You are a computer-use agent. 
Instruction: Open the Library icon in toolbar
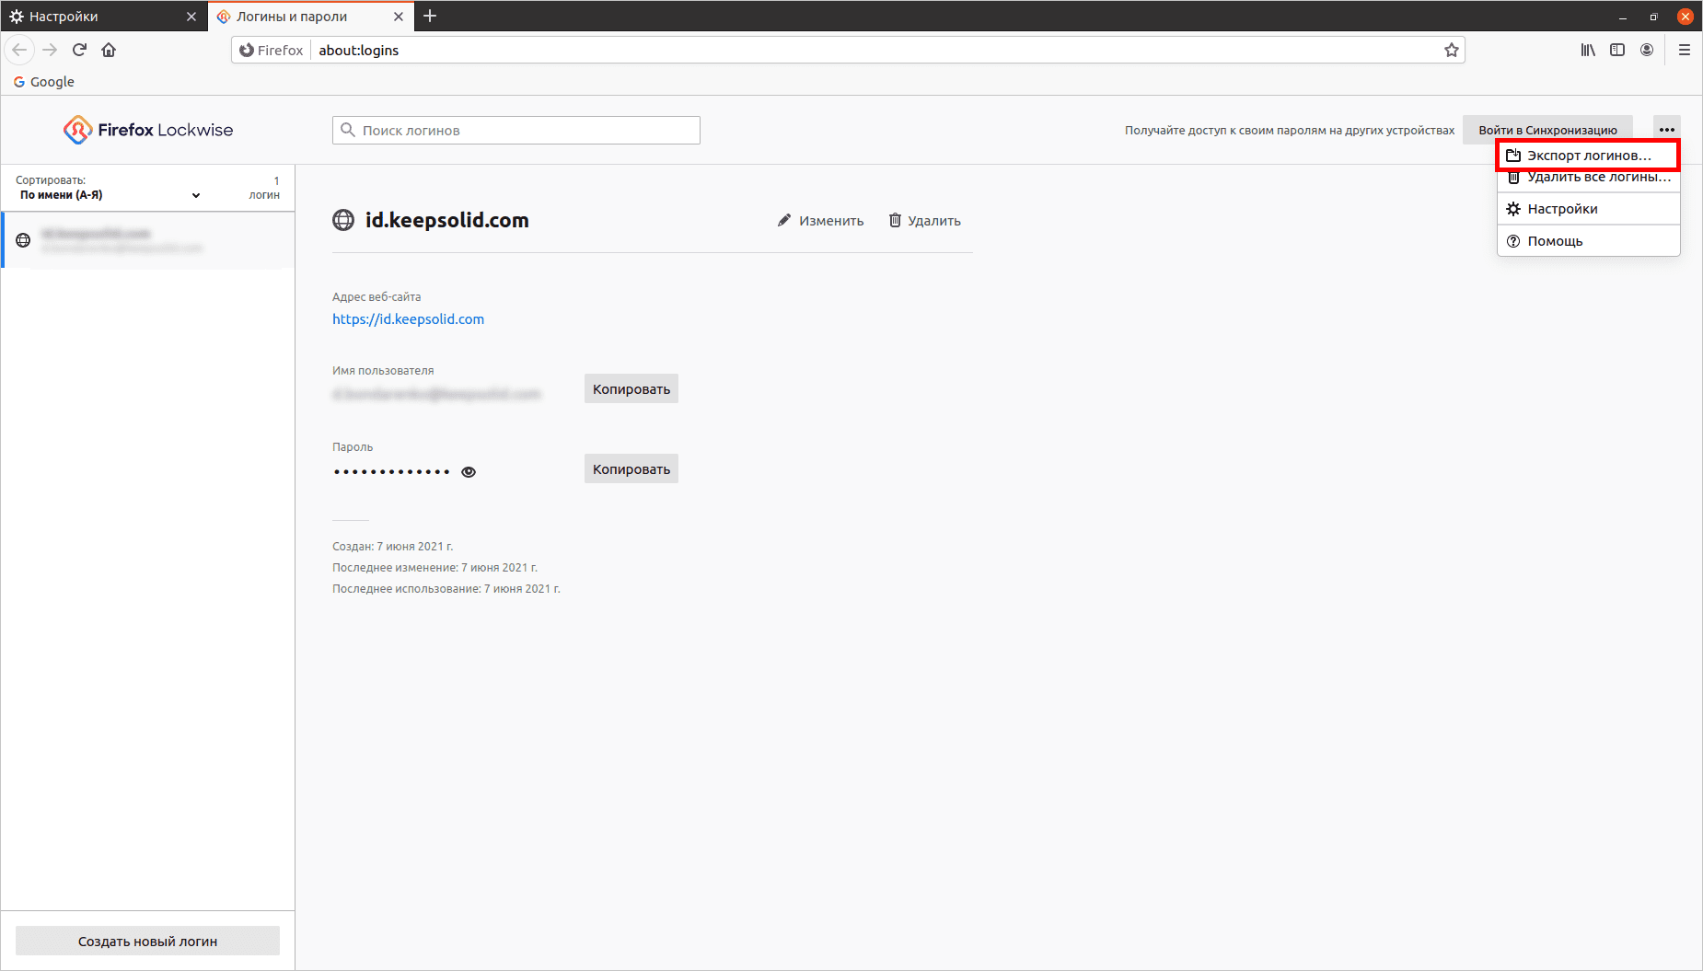tap(1588, 51)
